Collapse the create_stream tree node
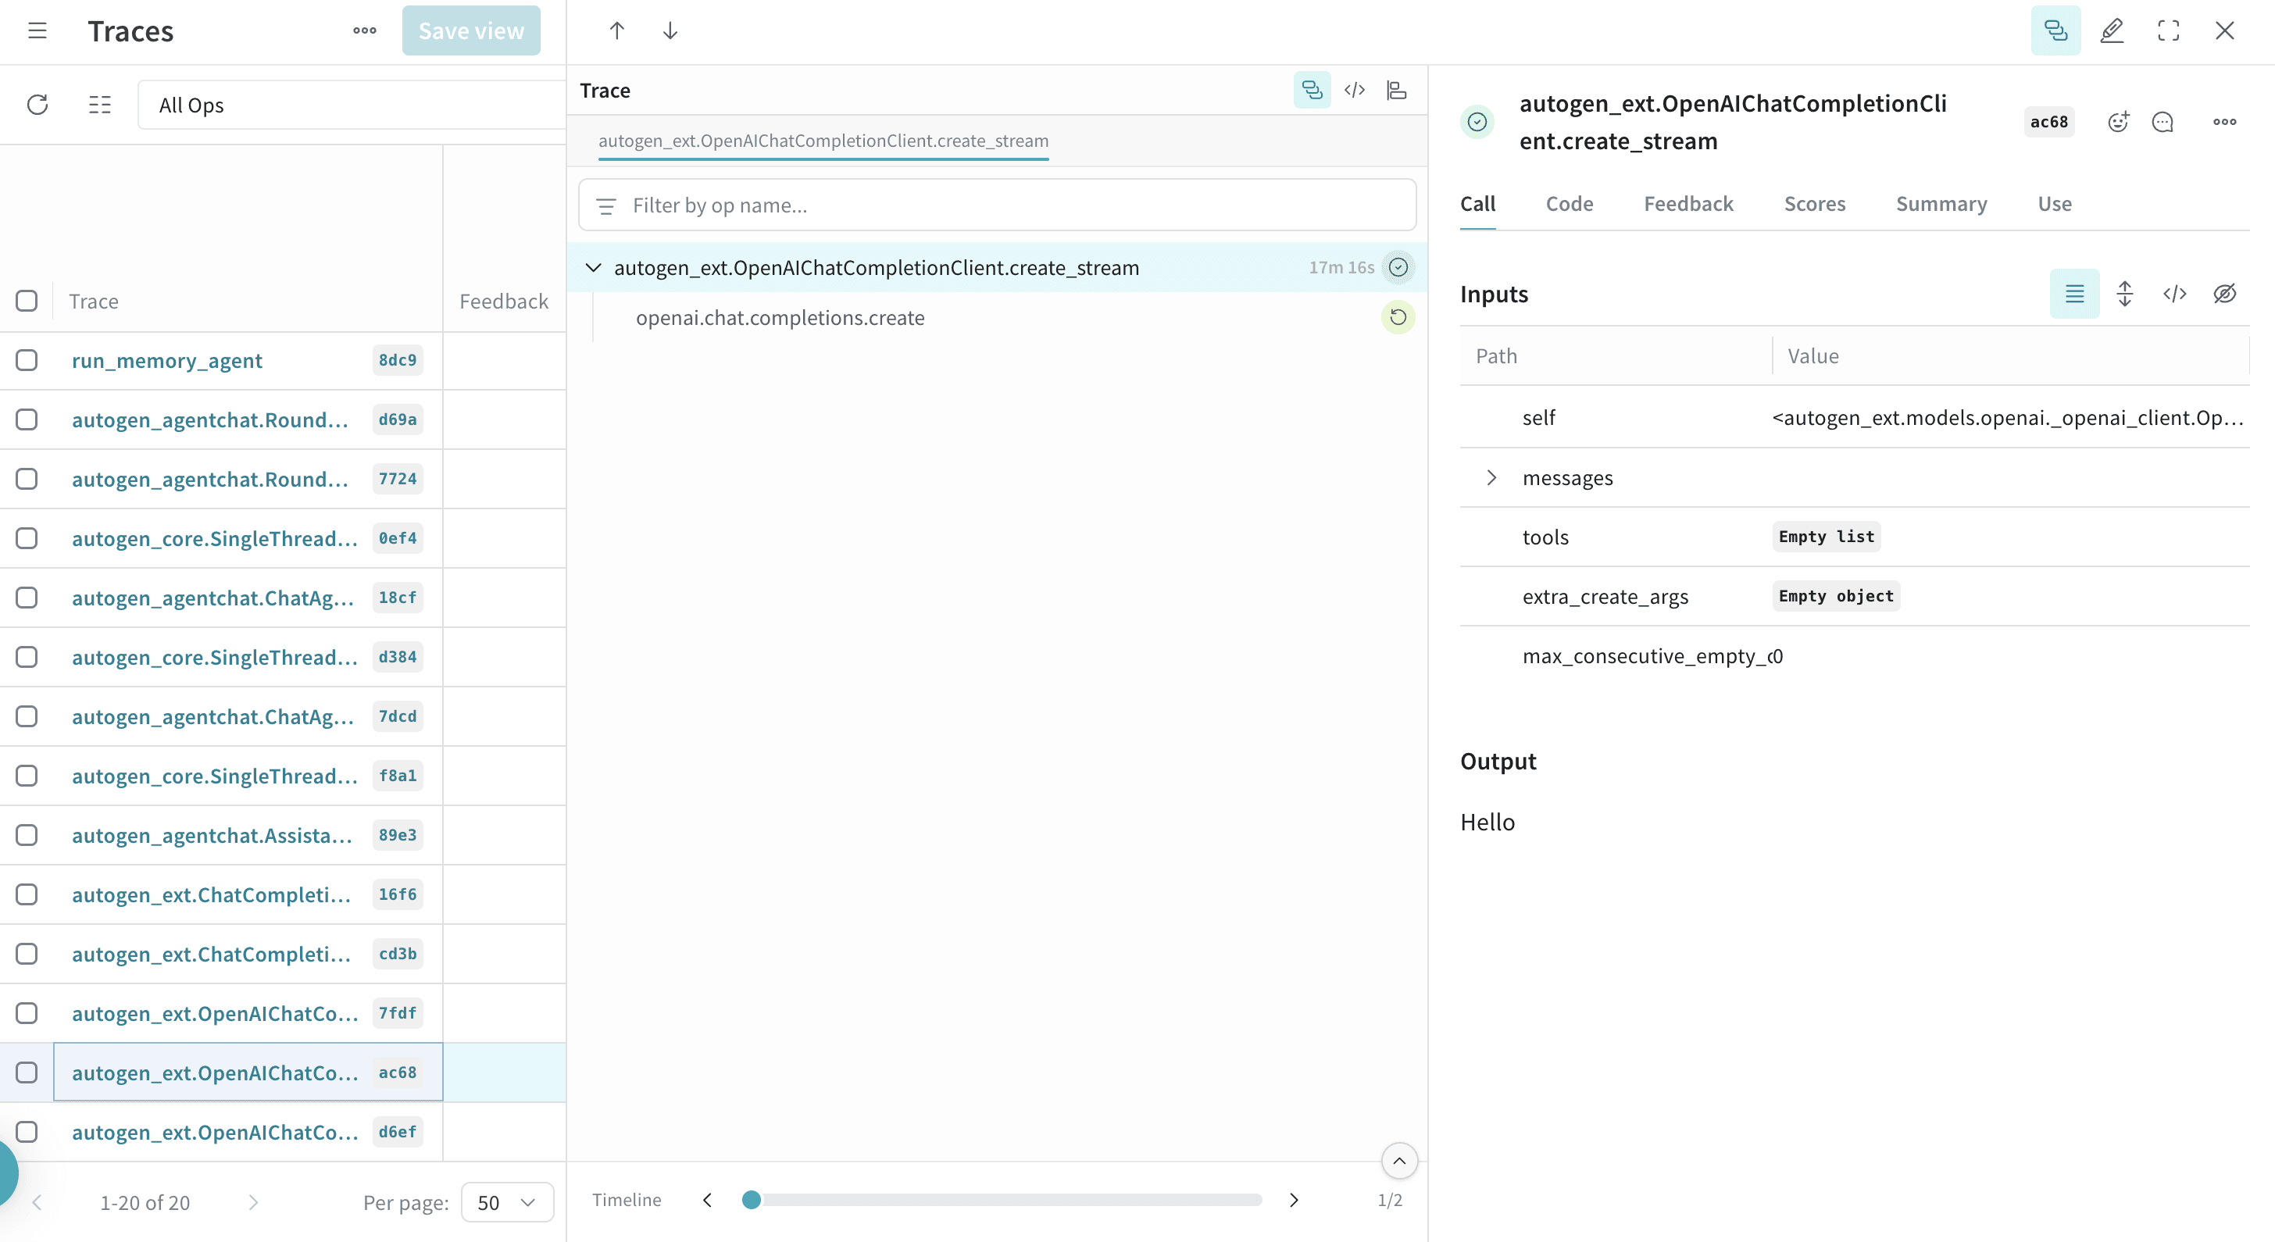The width and height of the screenshot is (2275, 1242). 594,267
